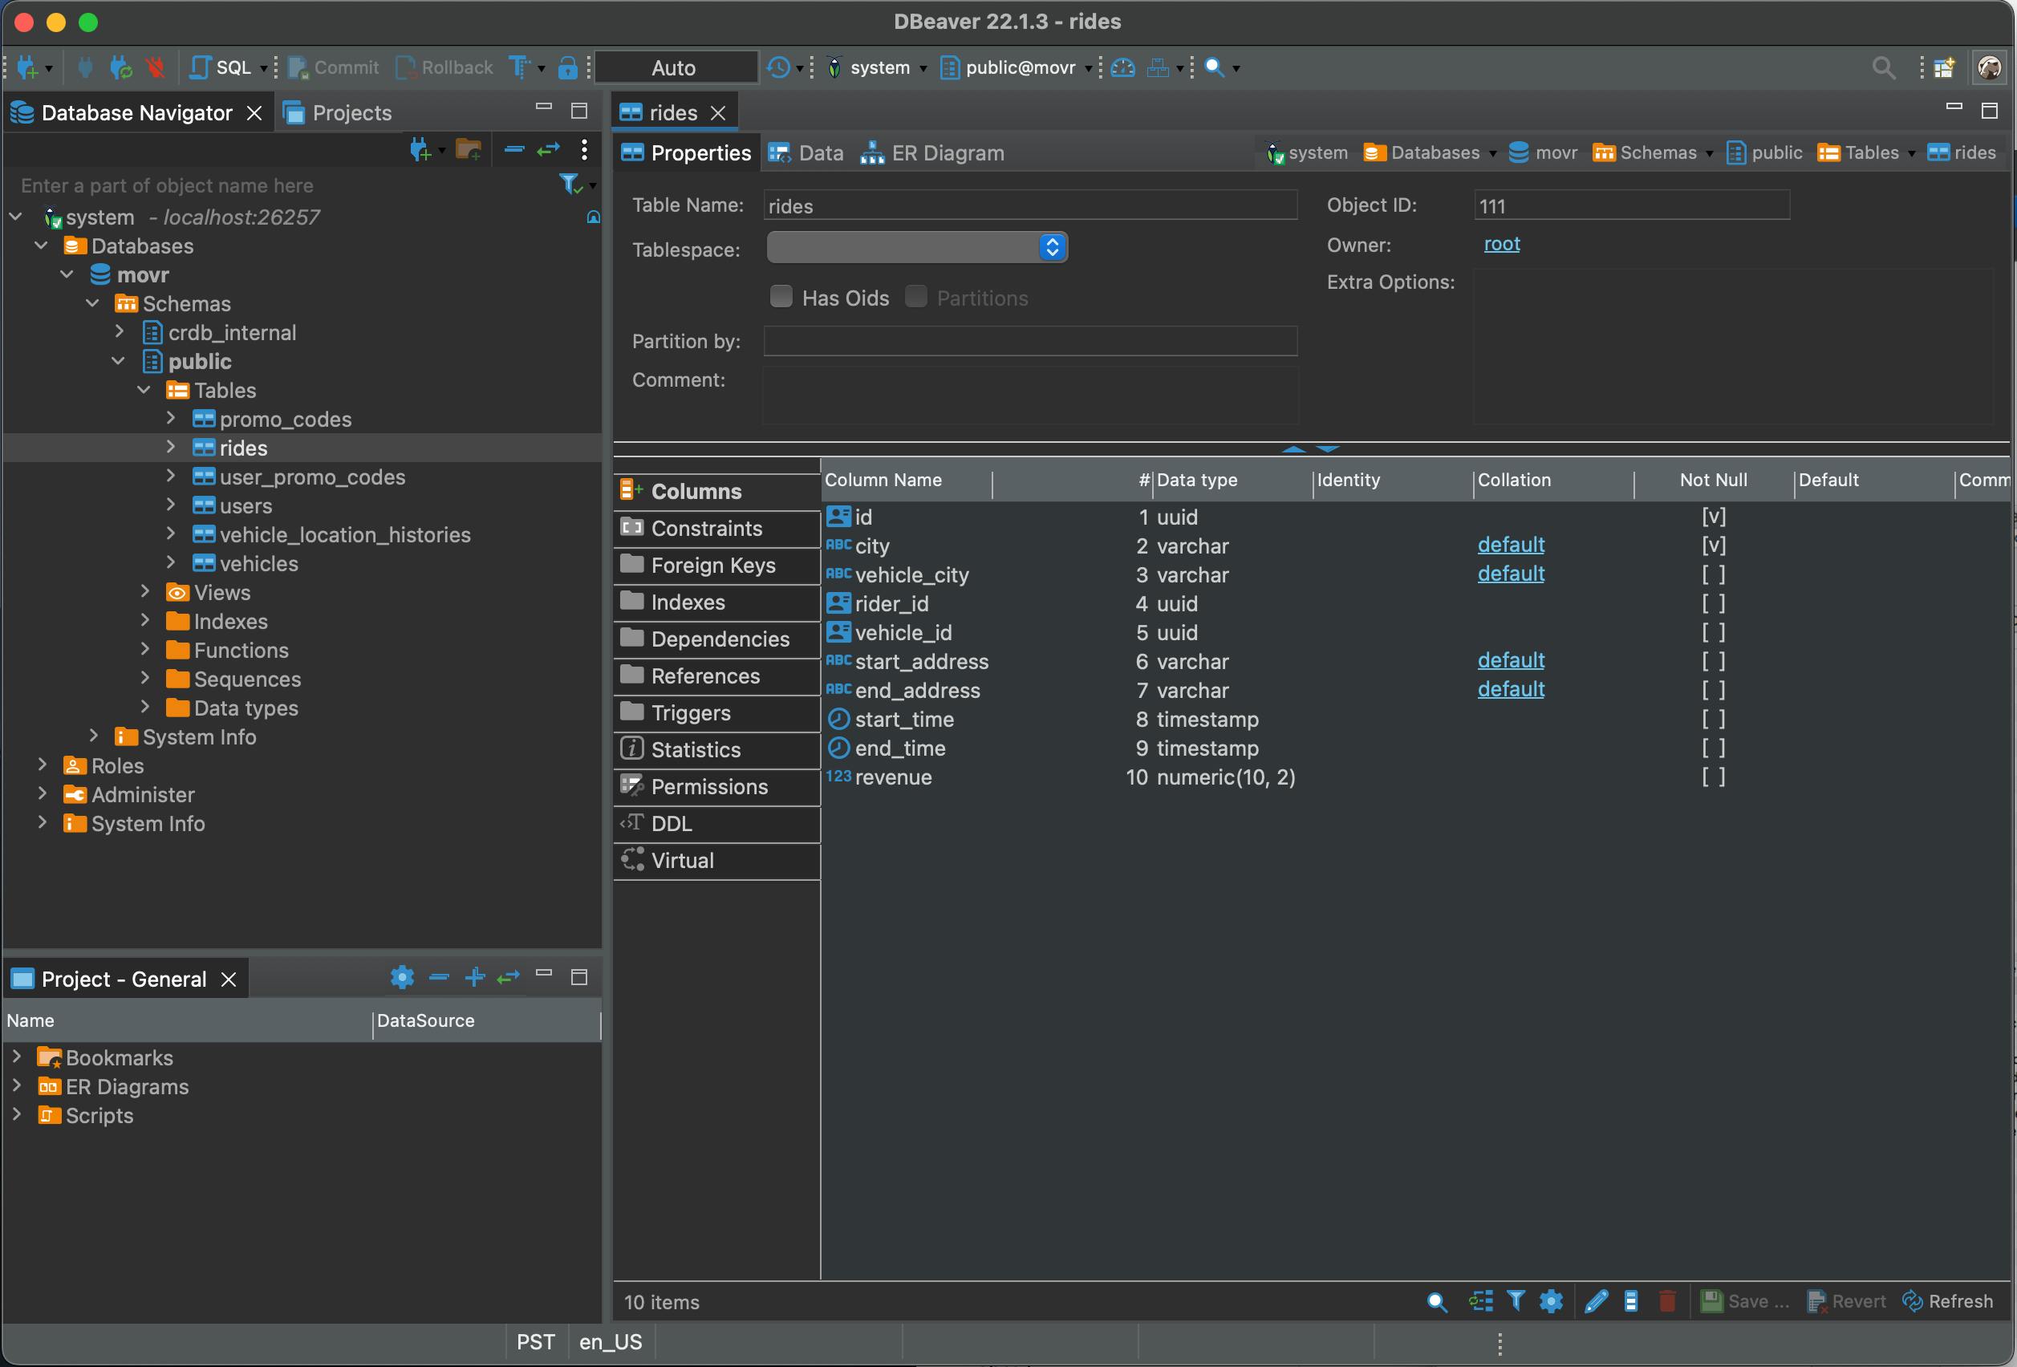Open the Foreign Keys section
2017x1367 pixels.
point(712,565)
